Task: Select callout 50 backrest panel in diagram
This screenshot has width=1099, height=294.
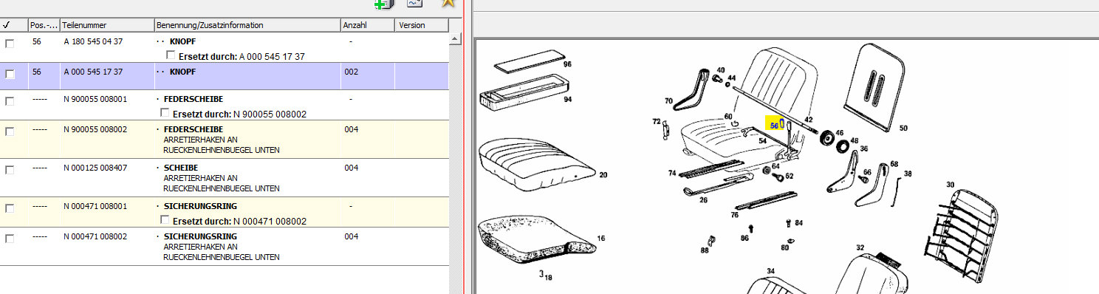Action: point(903,128)
